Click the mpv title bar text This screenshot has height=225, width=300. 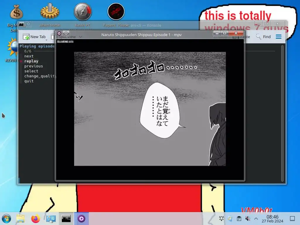tap(142, 35)
